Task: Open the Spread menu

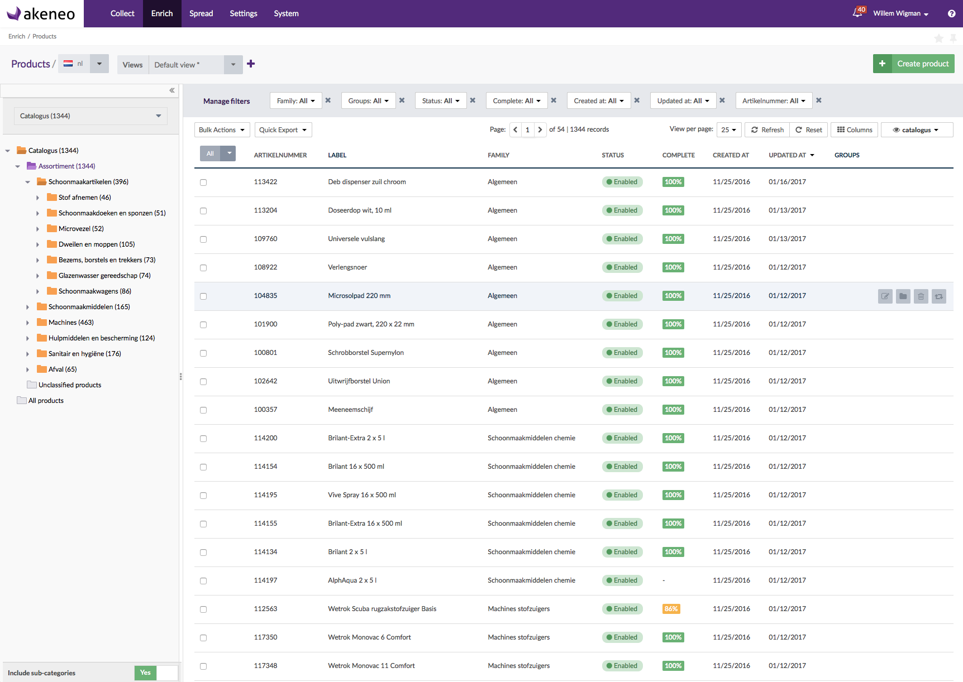Action: [x=201, y=13]
